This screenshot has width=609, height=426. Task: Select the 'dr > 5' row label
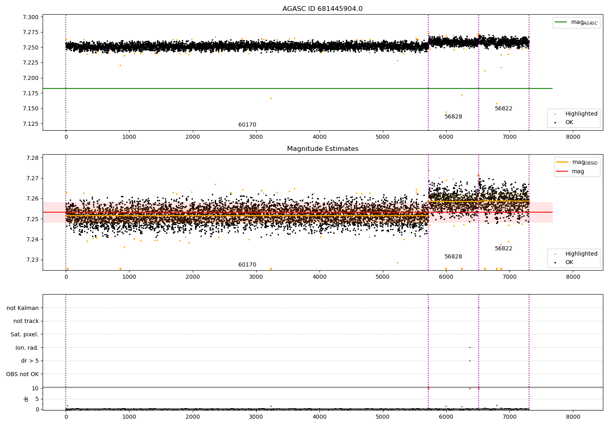(30, 361)
